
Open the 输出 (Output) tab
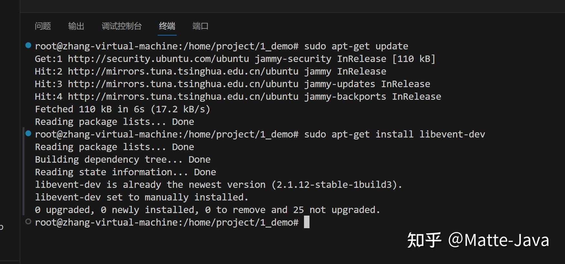coord(76,26)
